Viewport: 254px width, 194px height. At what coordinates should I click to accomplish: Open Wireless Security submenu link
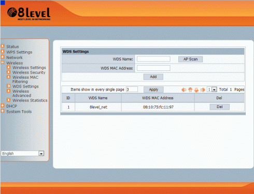pos(29,72)
